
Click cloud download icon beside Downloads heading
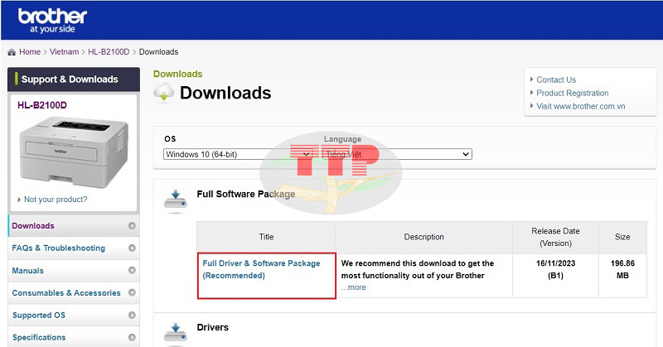163,93
